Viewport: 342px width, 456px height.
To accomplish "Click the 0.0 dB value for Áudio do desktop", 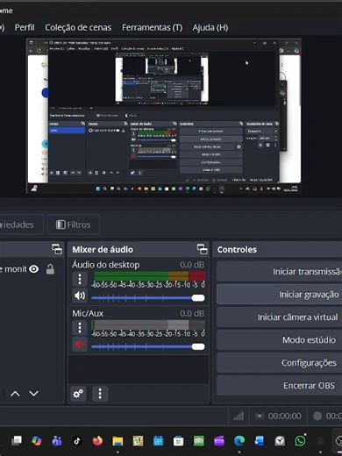I will click(192, 265).
